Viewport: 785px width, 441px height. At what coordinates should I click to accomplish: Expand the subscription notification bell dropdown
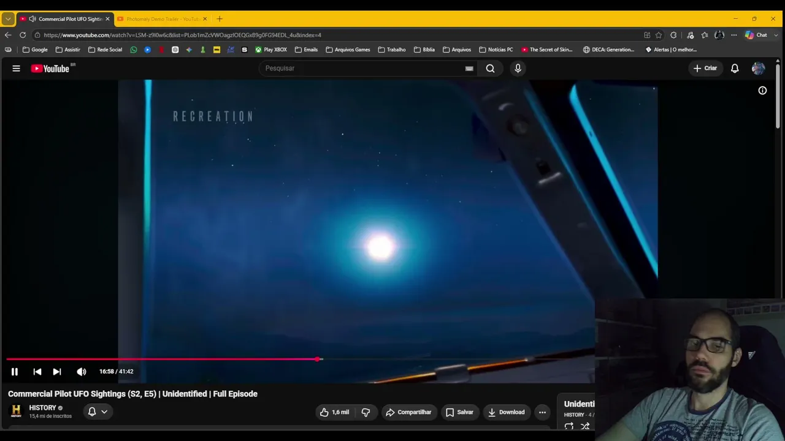(98, 412)
